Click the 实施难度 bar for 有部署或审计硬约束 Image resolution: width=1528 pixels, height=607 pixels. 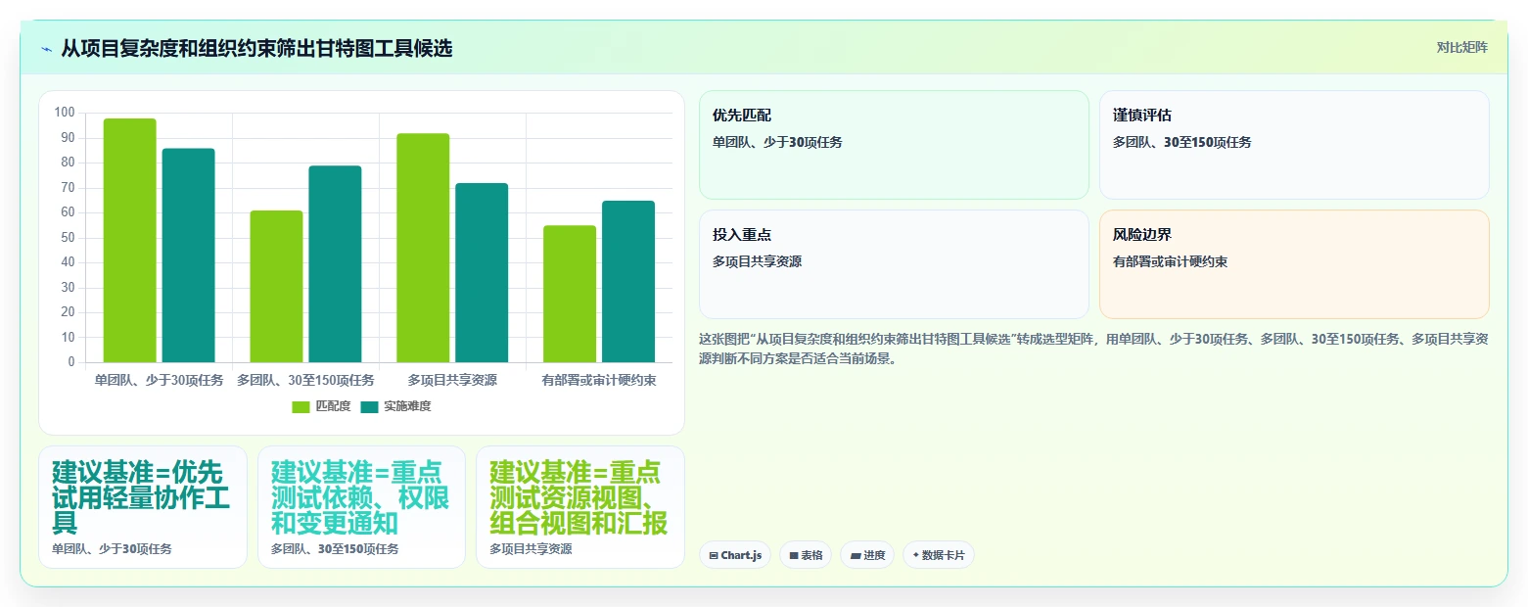628,281
